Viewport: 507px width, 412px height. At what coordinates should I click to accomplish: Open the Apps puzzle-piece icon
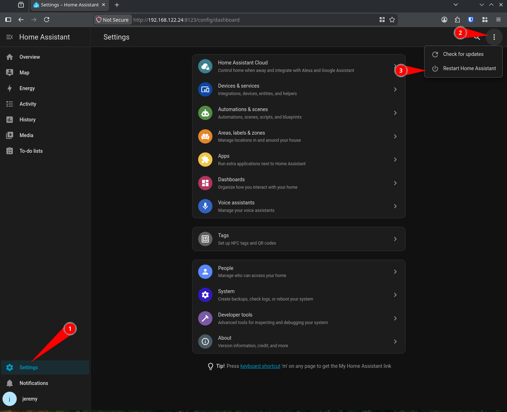pyautogui.click(x=205, y=160)
